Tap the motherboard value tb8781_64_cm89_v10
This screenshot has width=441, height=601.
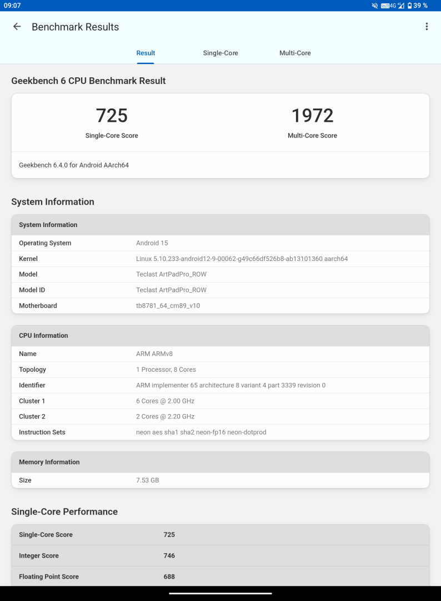point(168,306)
